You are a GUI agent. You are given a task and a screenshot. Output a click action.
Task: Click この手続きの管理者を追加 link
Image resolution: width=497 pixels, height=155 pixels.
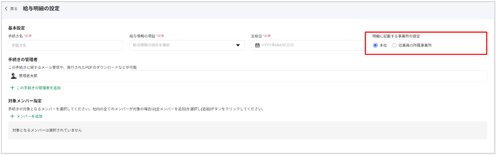pos(39,88)
